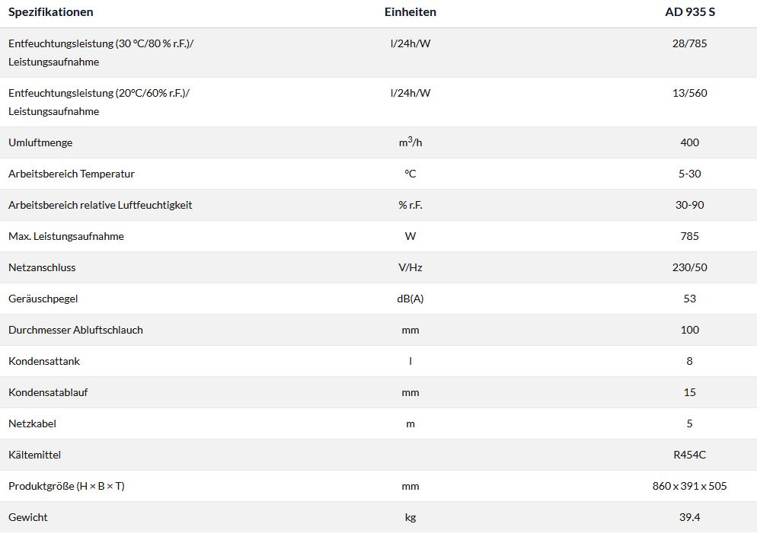
Task: Click the m³/h unit cell
Action: (x=410, y=142)
